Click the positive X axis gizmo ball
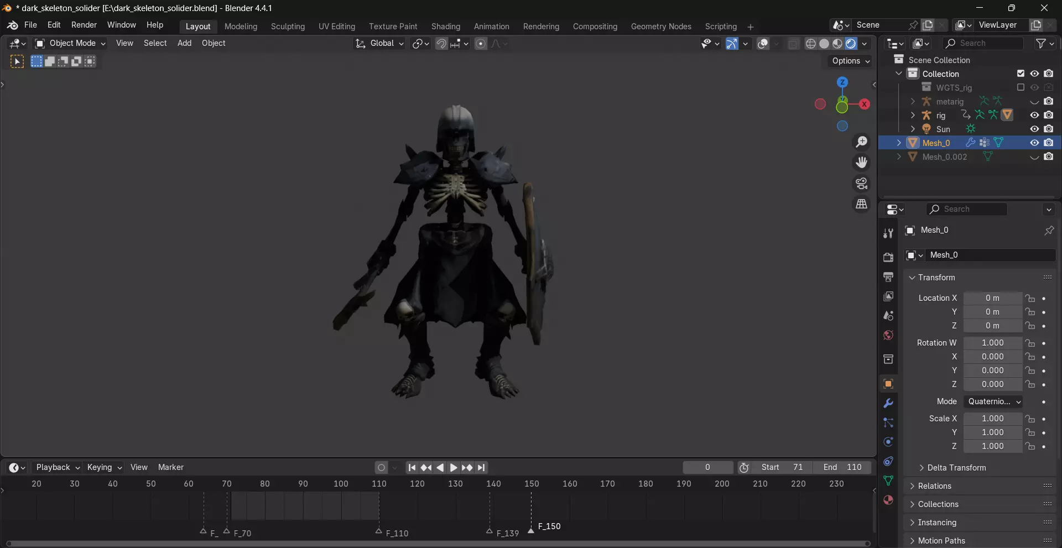 tap(865, 104)
